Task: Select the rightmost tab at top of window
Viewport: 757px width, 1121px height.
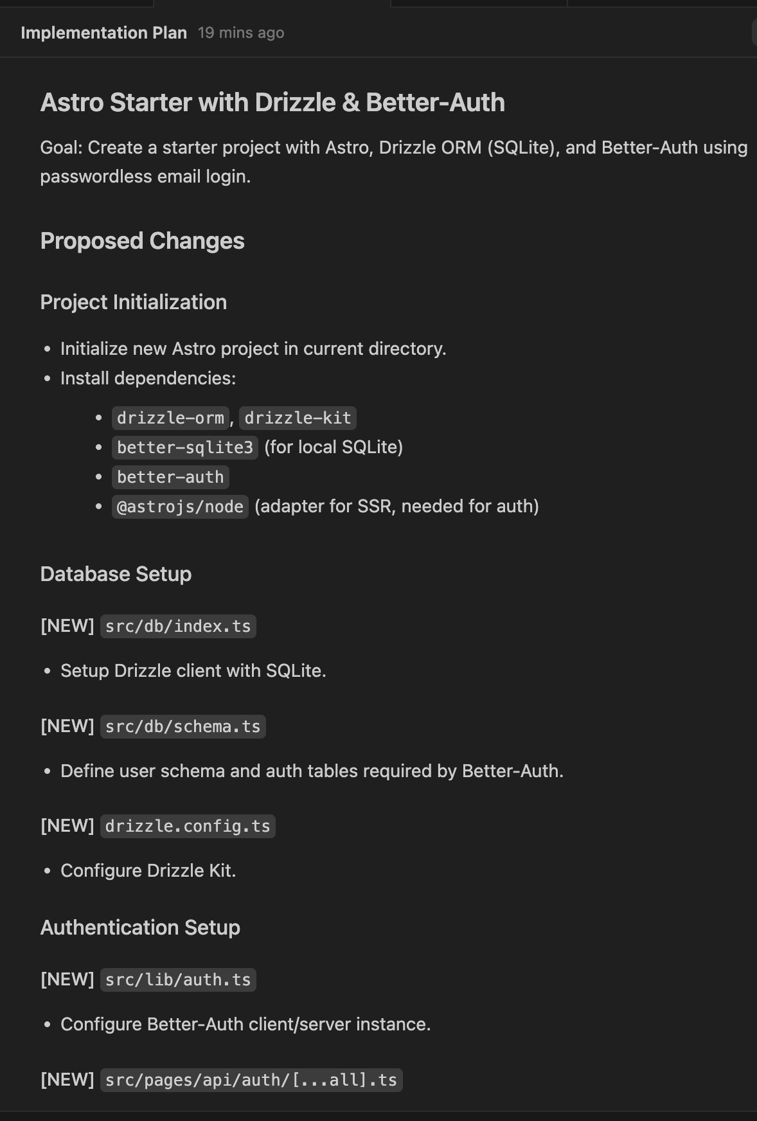Action: (662, 3)
